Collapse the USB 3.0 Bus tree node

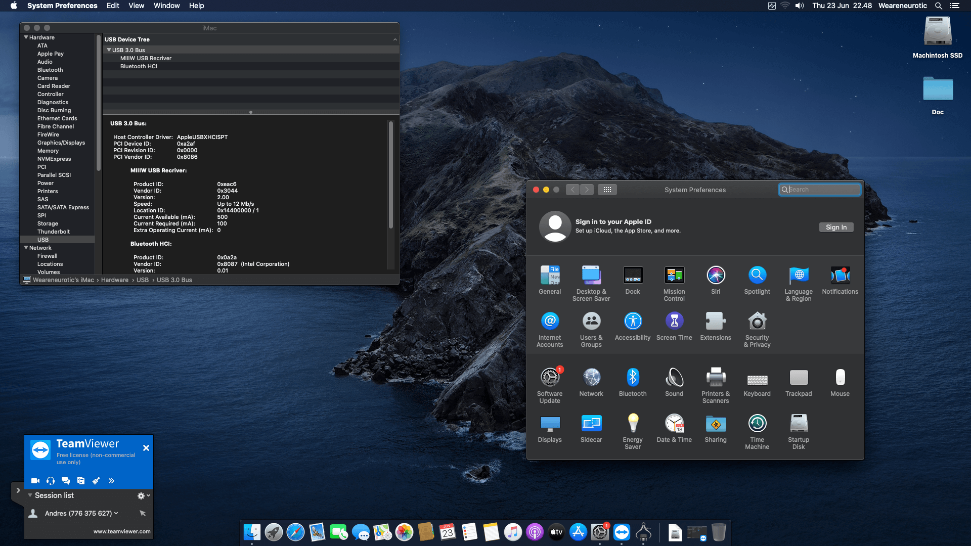tap(109, 50)
